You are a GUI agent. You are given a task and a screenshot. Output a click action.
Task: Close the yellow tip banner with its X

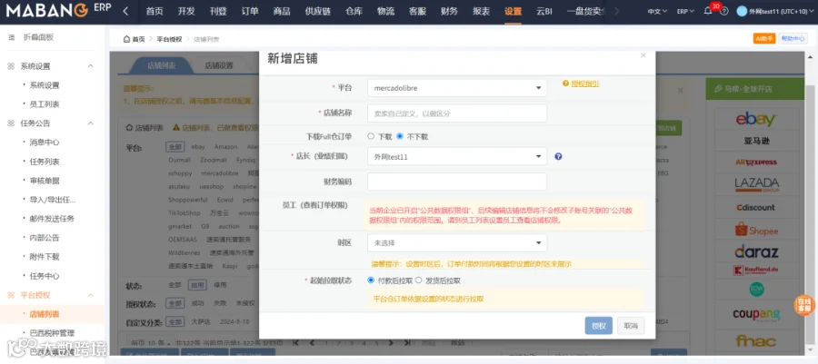[680, 90]
